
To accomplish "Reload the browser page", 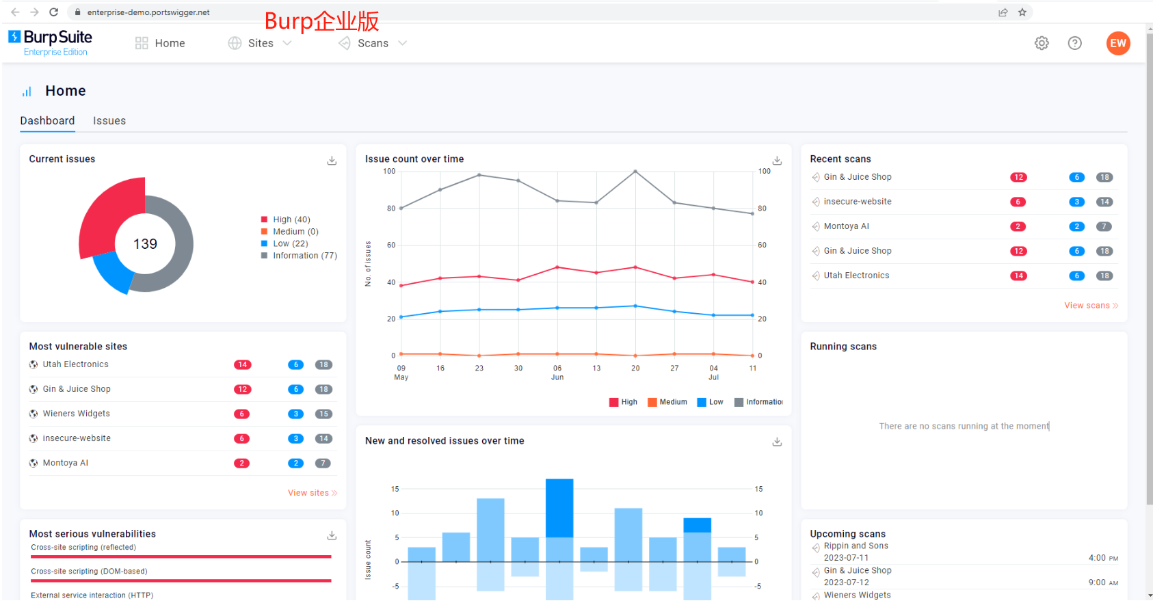I will [53, 12].
